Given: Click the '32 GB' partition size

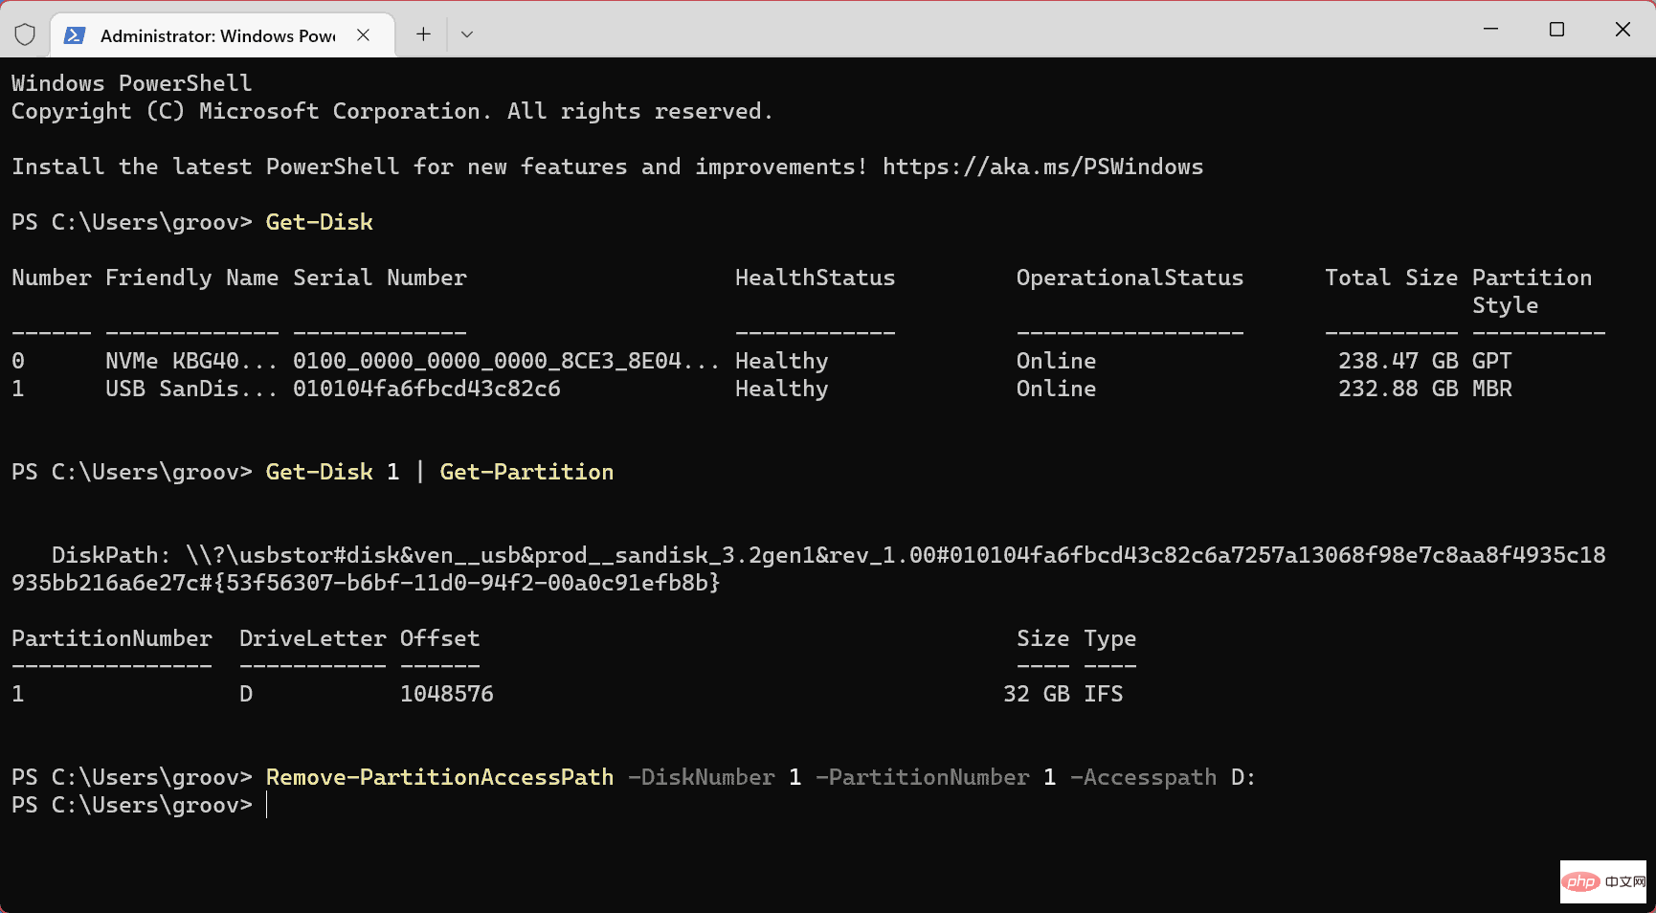Looking at the screenshot, I should 1036,694.
